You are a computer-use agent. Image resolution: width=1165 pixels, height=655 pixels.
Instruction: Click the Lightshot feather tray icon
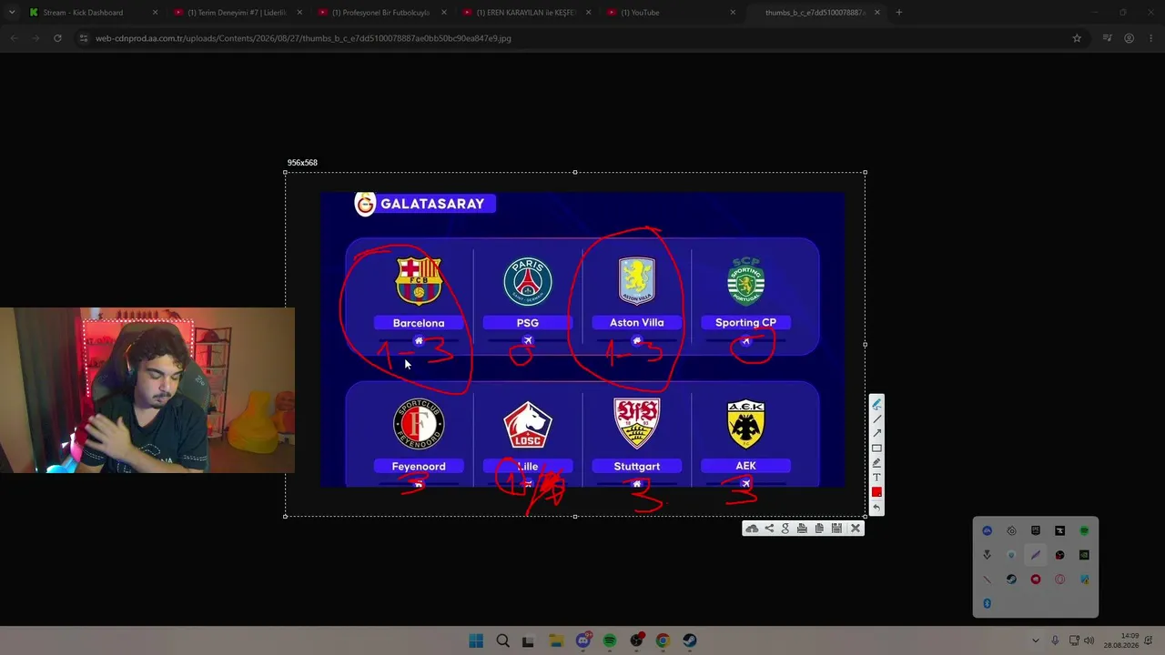click(1036, 555)
